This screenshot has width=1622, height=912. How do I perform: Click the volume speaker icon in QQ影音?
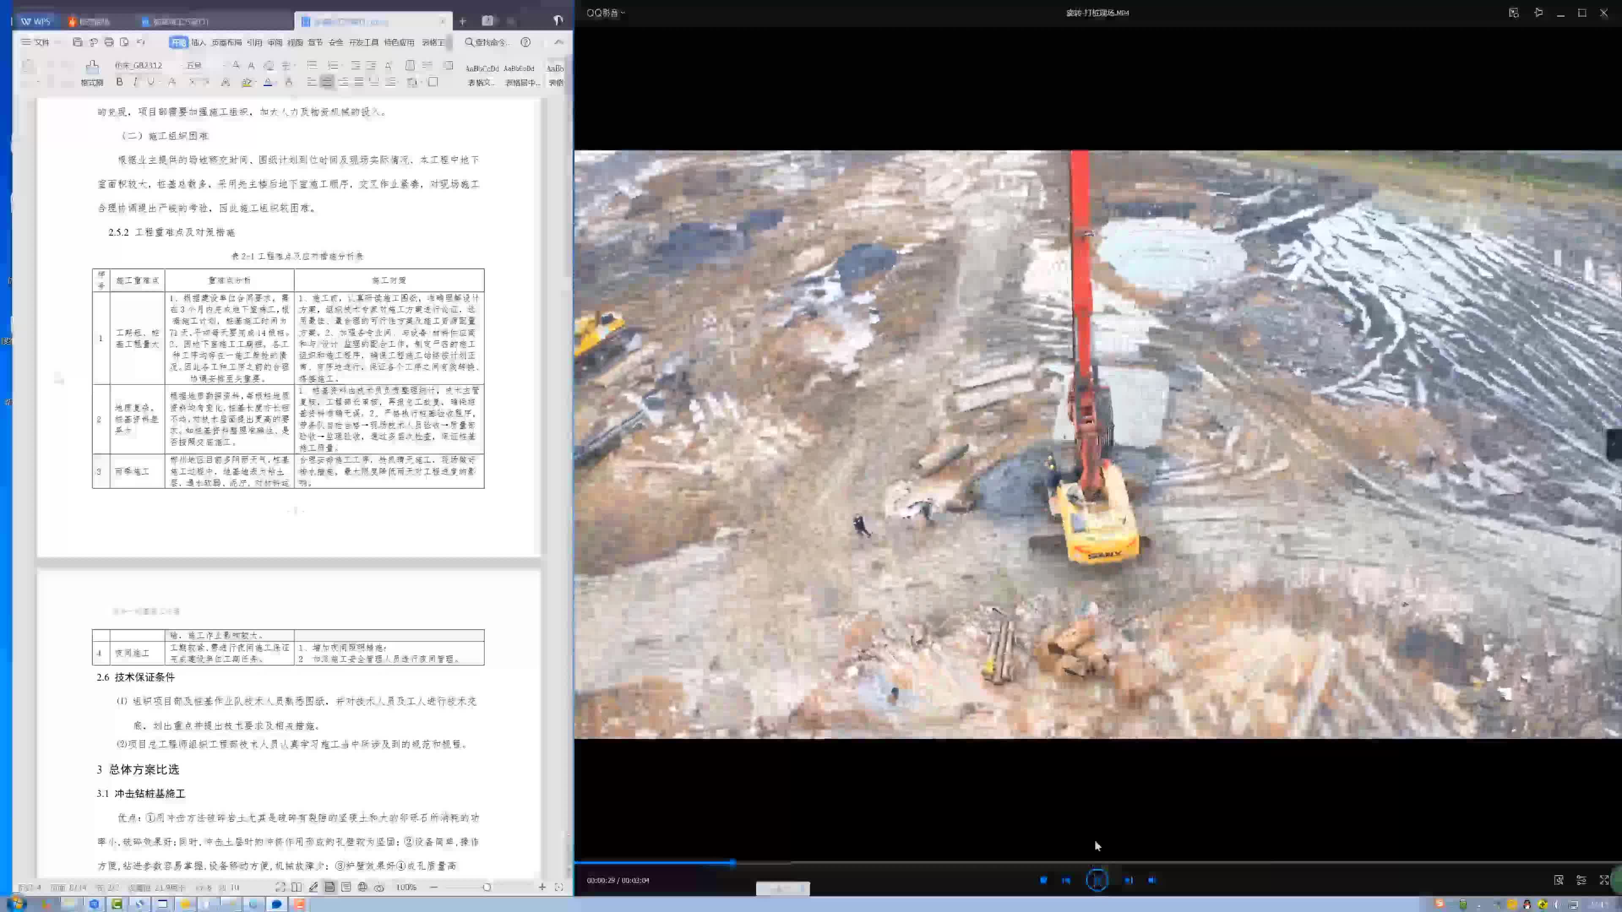(x=1151, y=880)
